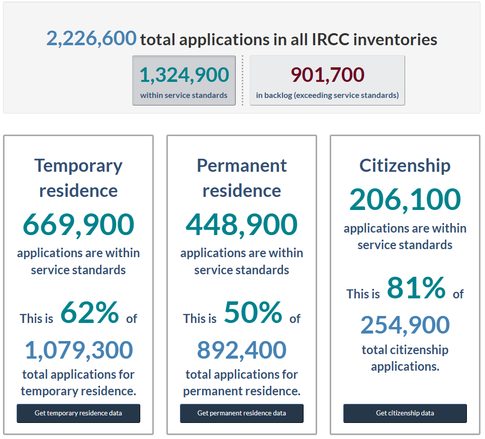
Task: Click 'total applications for temporary residence.' text
Action: 78,383
